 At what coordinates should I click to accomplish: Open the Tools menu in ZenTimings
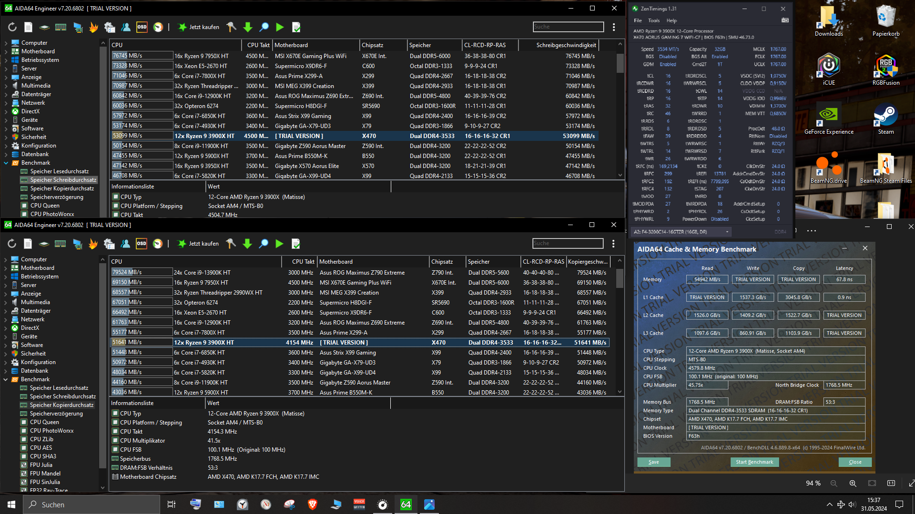654,20
